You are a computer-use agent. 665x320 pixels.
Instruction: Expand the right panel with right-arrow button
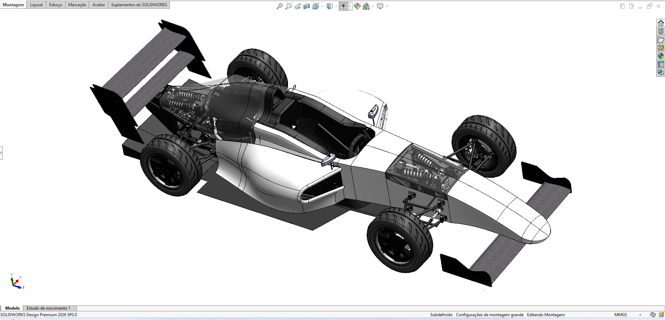pyautogui.click(x=631, y=6)
